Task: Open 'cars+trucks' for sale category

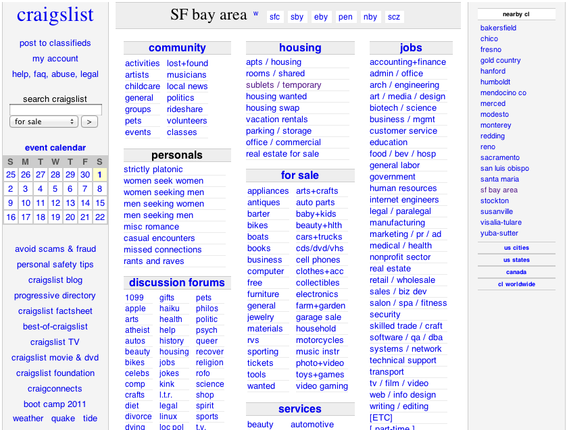Action: 319,237
